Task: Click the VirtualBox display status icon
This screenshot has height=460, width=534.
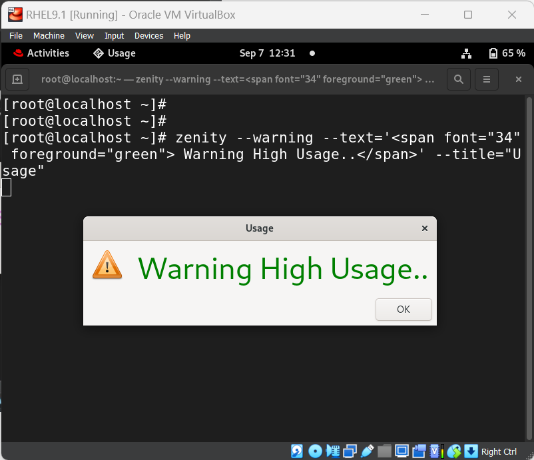Action: click(x=401, y=451)
